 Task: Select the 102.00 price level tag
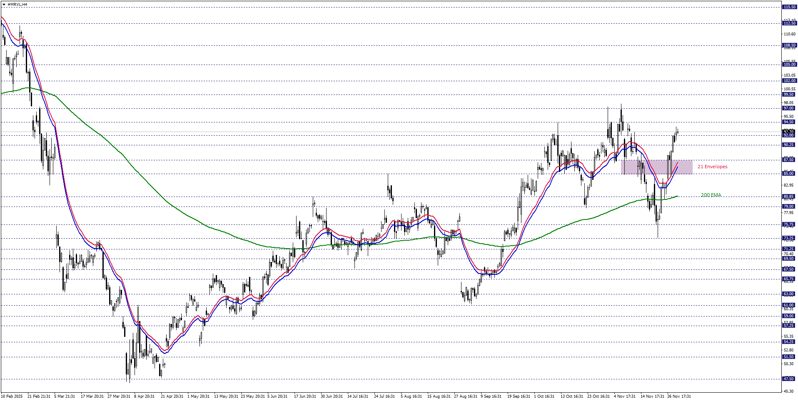789,81
